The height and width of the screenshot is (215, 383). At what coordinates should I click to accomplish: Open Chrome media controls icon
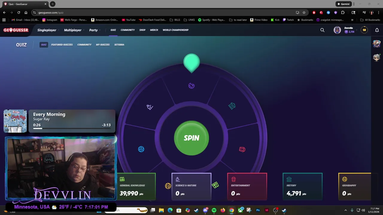(364, 13)
